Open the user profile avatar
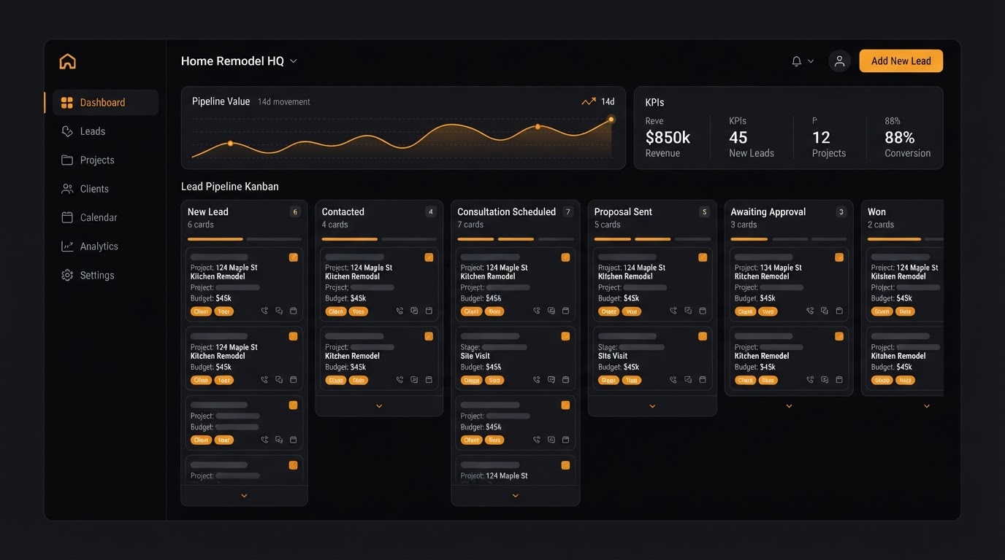 tap(839, 61)
